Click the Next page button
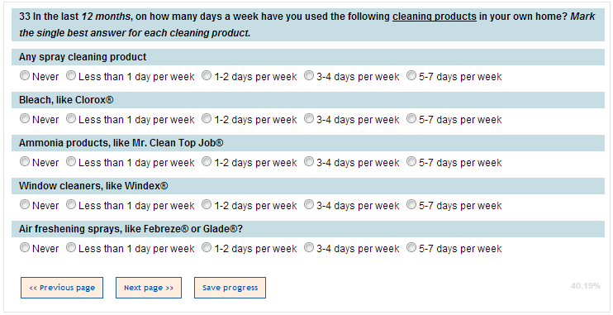Image resolution: width=613 pixels, height=315 pixels. click(149, 288)
